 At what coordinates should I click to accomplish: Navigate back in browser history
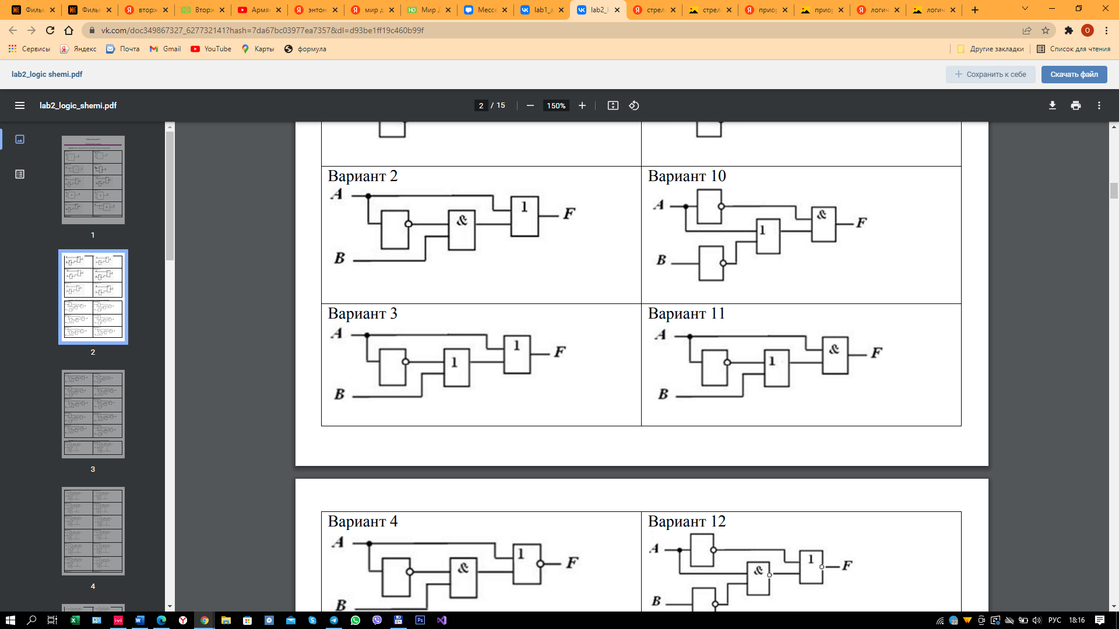[x=13, y=30]
